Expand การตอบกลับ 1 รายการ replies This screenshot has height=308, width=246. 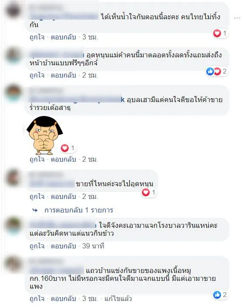pyautogui.click(x=79, y=210)
